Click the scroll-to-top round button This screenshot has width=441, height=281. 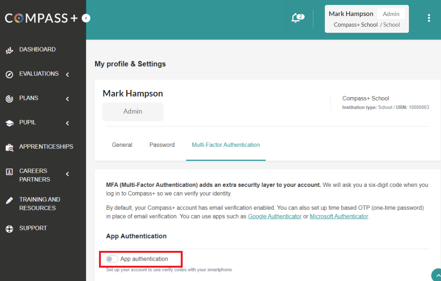436,275
